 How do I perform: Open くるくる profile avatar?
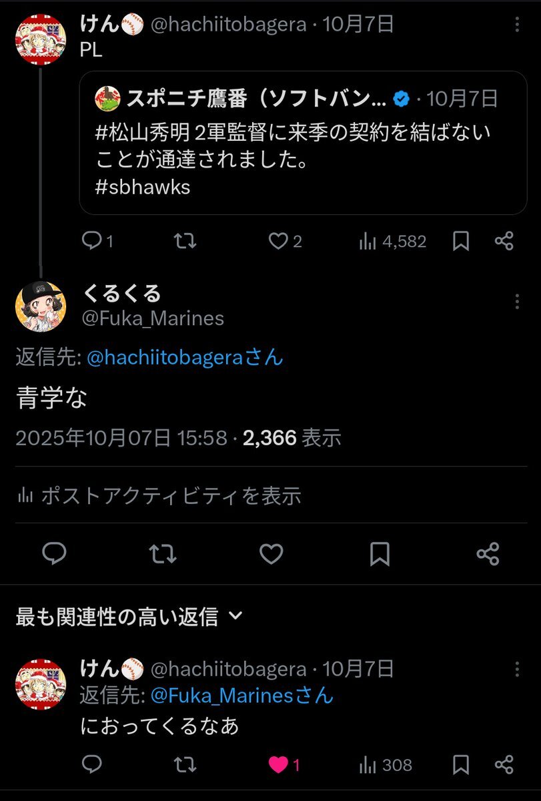click(x=41, y=306)
